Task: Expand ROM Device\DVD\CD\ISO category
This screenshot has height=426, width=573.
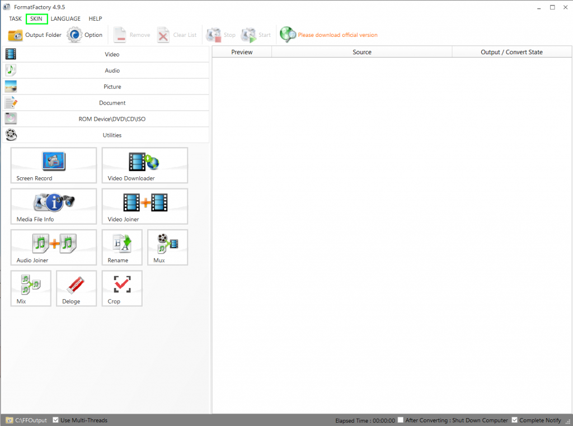Action: click(106, 119)
